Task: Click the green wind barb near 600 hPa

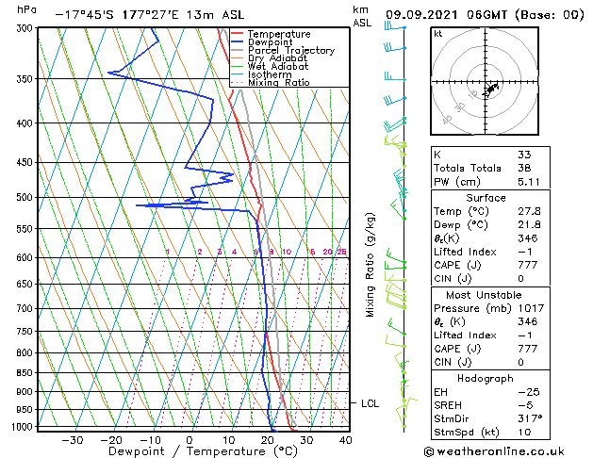Action: [395, 256]
